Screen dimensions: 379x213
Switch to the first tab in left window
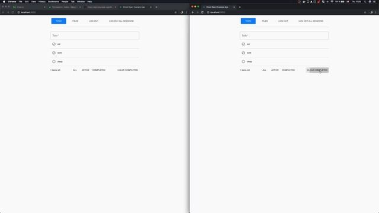[x=29, y=7]
